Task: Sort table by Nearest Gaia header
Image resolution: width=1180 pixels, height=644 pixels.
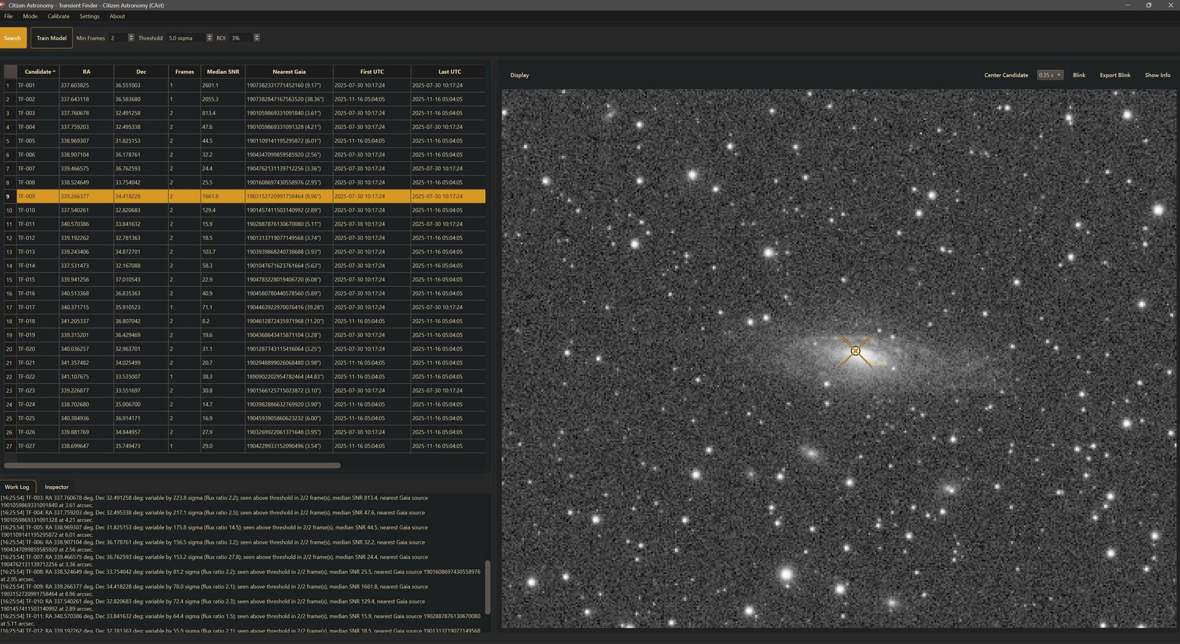Action: click(x=289, y=71)
